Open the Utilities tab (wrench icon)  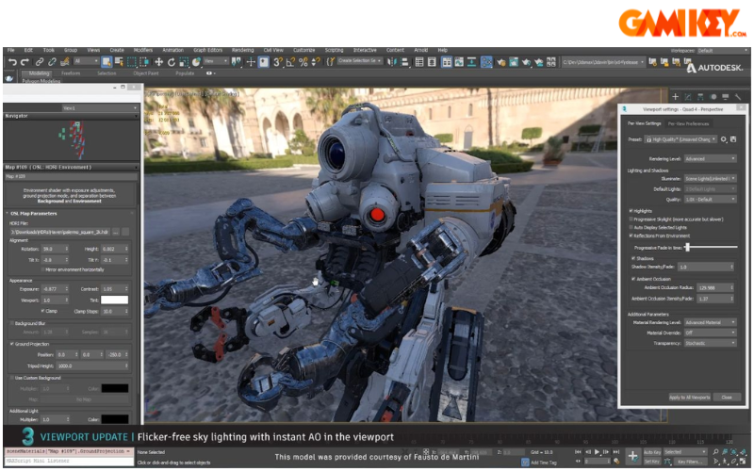click(738, 97)
